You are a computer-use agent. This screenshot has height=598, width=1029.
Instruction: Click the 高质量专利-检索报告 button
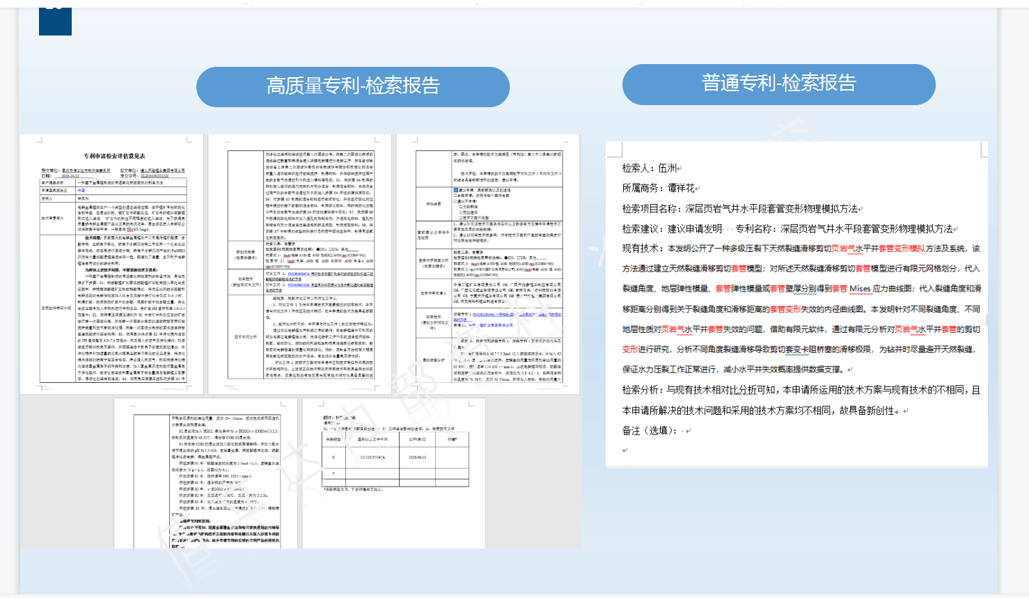[353, 86]
